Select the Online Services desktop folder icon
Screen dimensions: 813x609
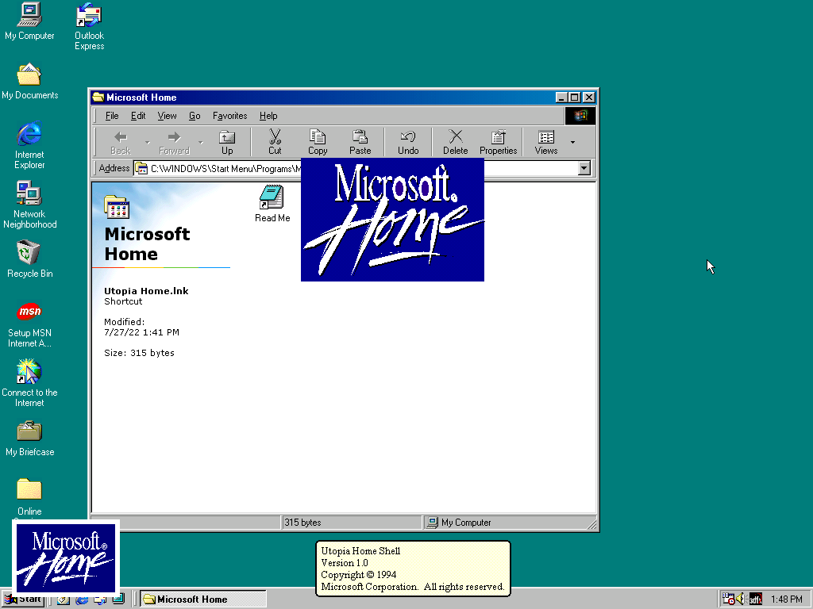[29, 490]
